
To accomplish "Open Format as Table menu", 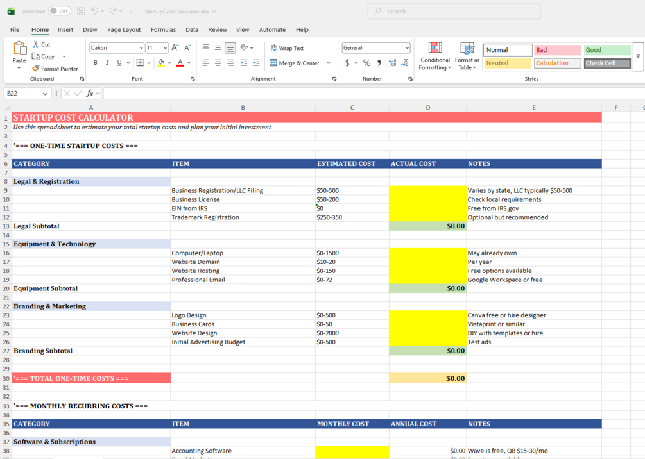I will tap(467, 56).
